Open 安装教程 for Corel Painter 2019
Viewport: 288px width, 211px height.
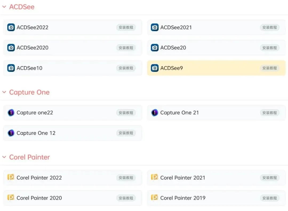click(270, 198)
